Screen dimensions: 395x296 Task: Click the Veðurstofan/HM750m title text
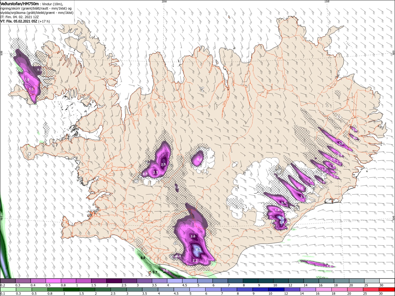coord(19,3)
